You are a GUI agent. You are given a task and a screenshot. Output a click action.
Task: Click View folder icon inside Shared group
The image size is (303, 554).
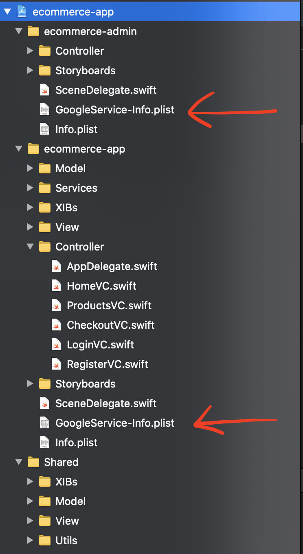45,521
